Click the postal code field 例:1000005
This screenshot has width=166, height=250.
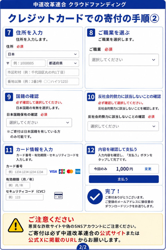[28, 63]
